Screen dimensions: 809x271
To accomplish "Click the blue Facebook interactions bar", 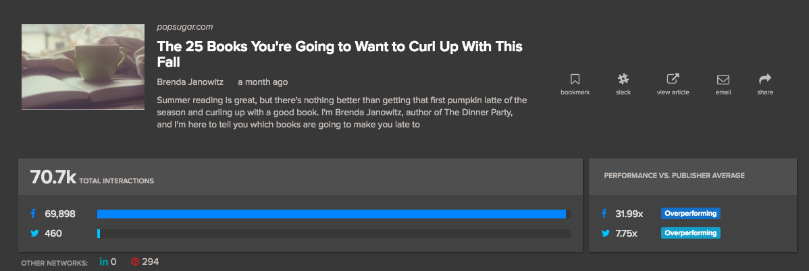I will 331,214.
